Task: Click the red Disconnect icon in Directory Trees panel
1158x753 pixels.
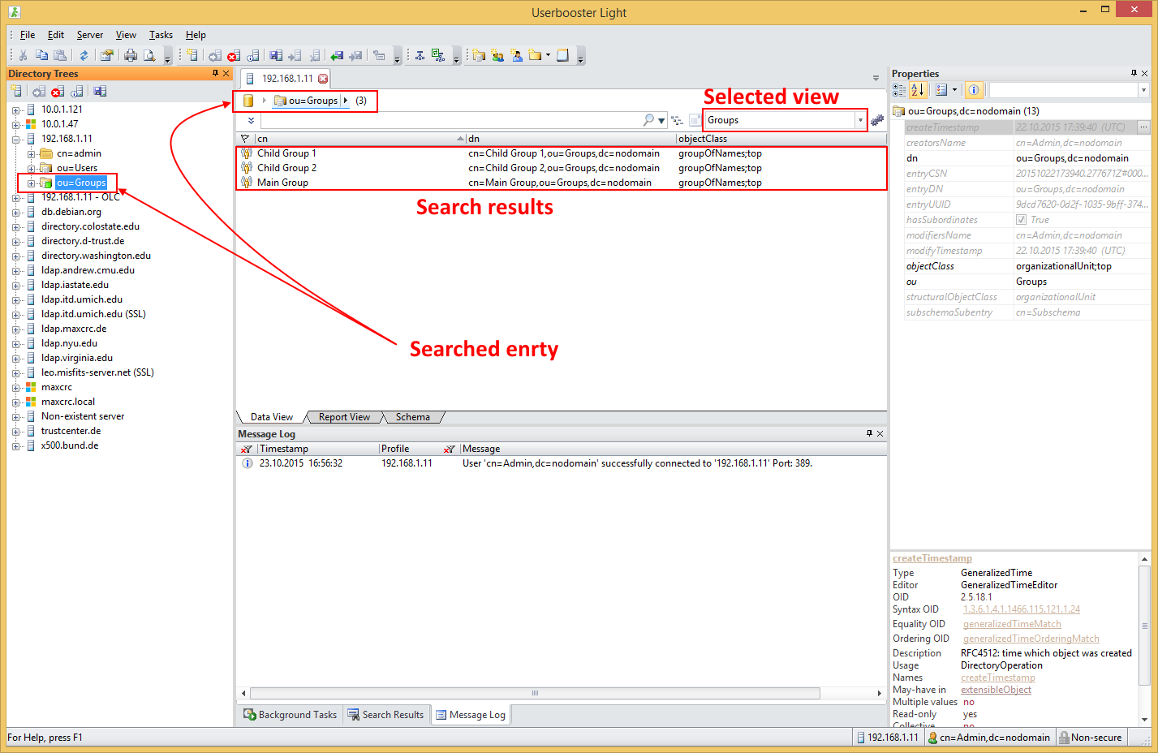Action: click(57, 91)
